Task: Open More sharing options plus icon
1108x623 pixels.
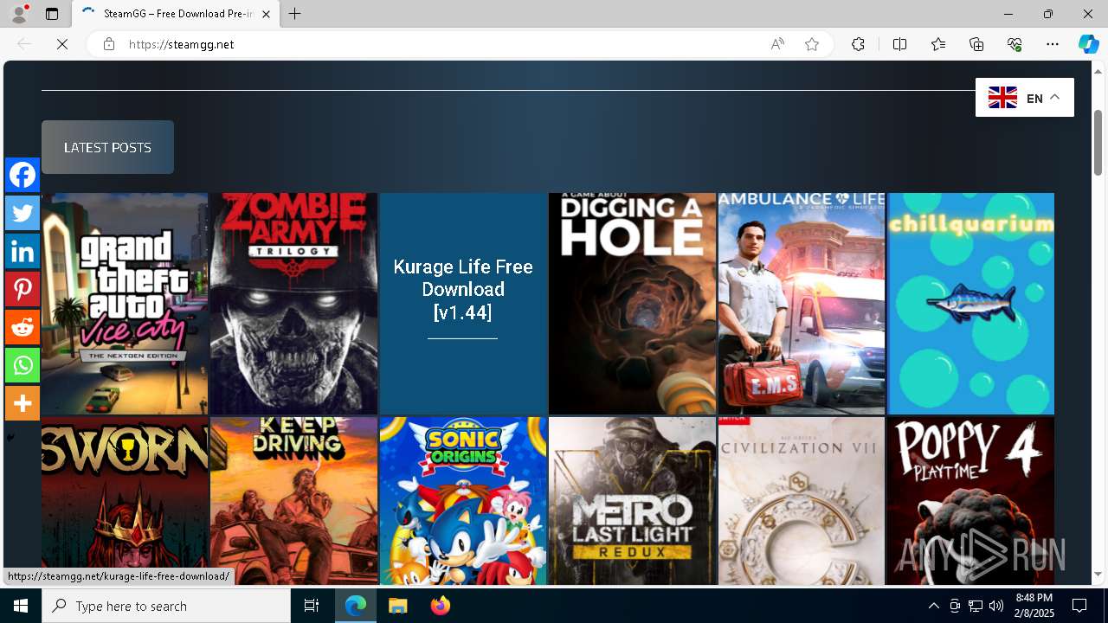Action: (23, 403)
